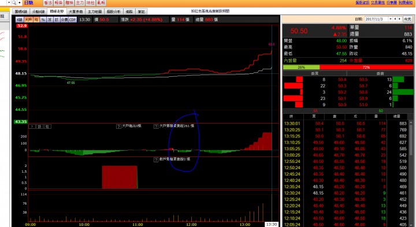Open the date picker dropdown arrow
Image resolution: width=416 pixels, height=227 pixels.
pyautogui.click(x=391, y=19)
